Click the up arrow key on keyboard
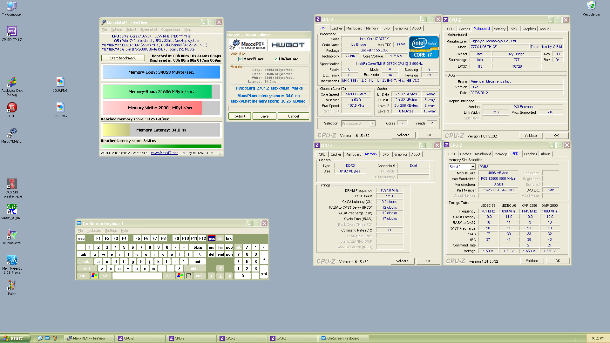 click(220, 269)
